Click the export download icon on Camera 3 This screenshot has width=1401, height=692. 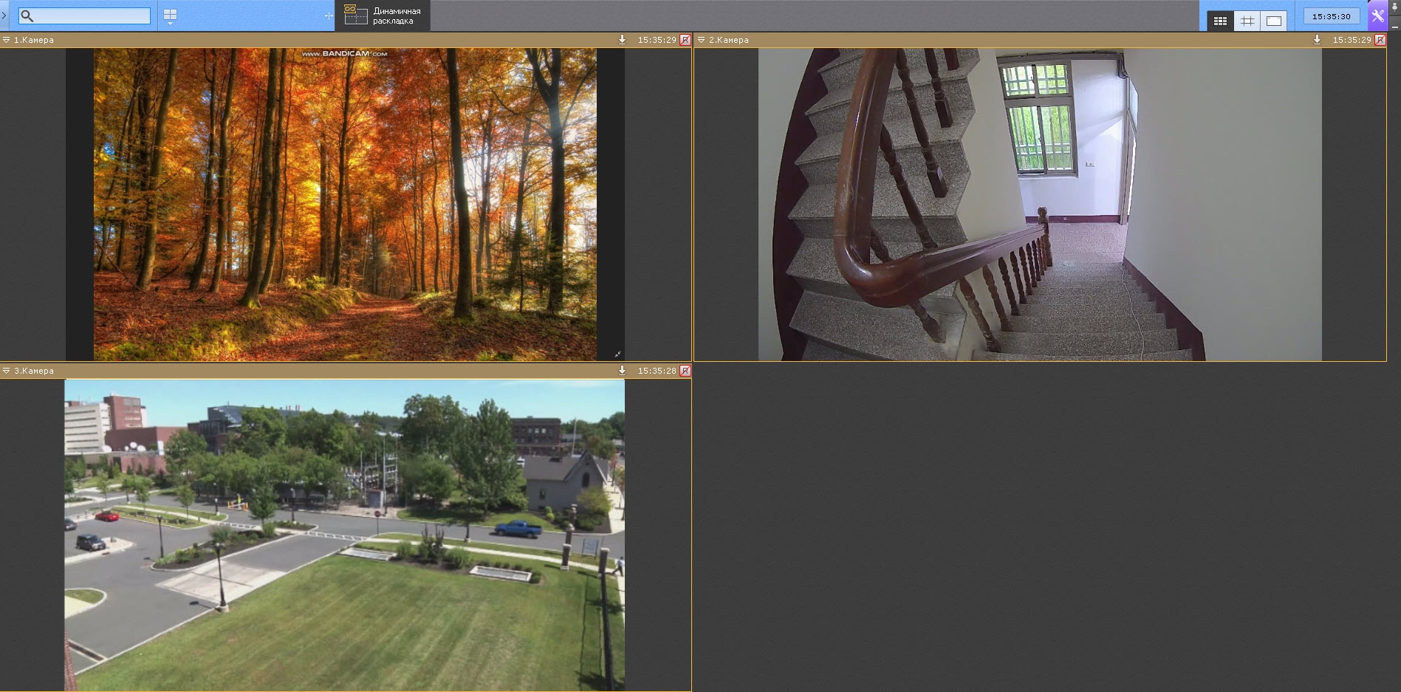[x=622, y=371]
